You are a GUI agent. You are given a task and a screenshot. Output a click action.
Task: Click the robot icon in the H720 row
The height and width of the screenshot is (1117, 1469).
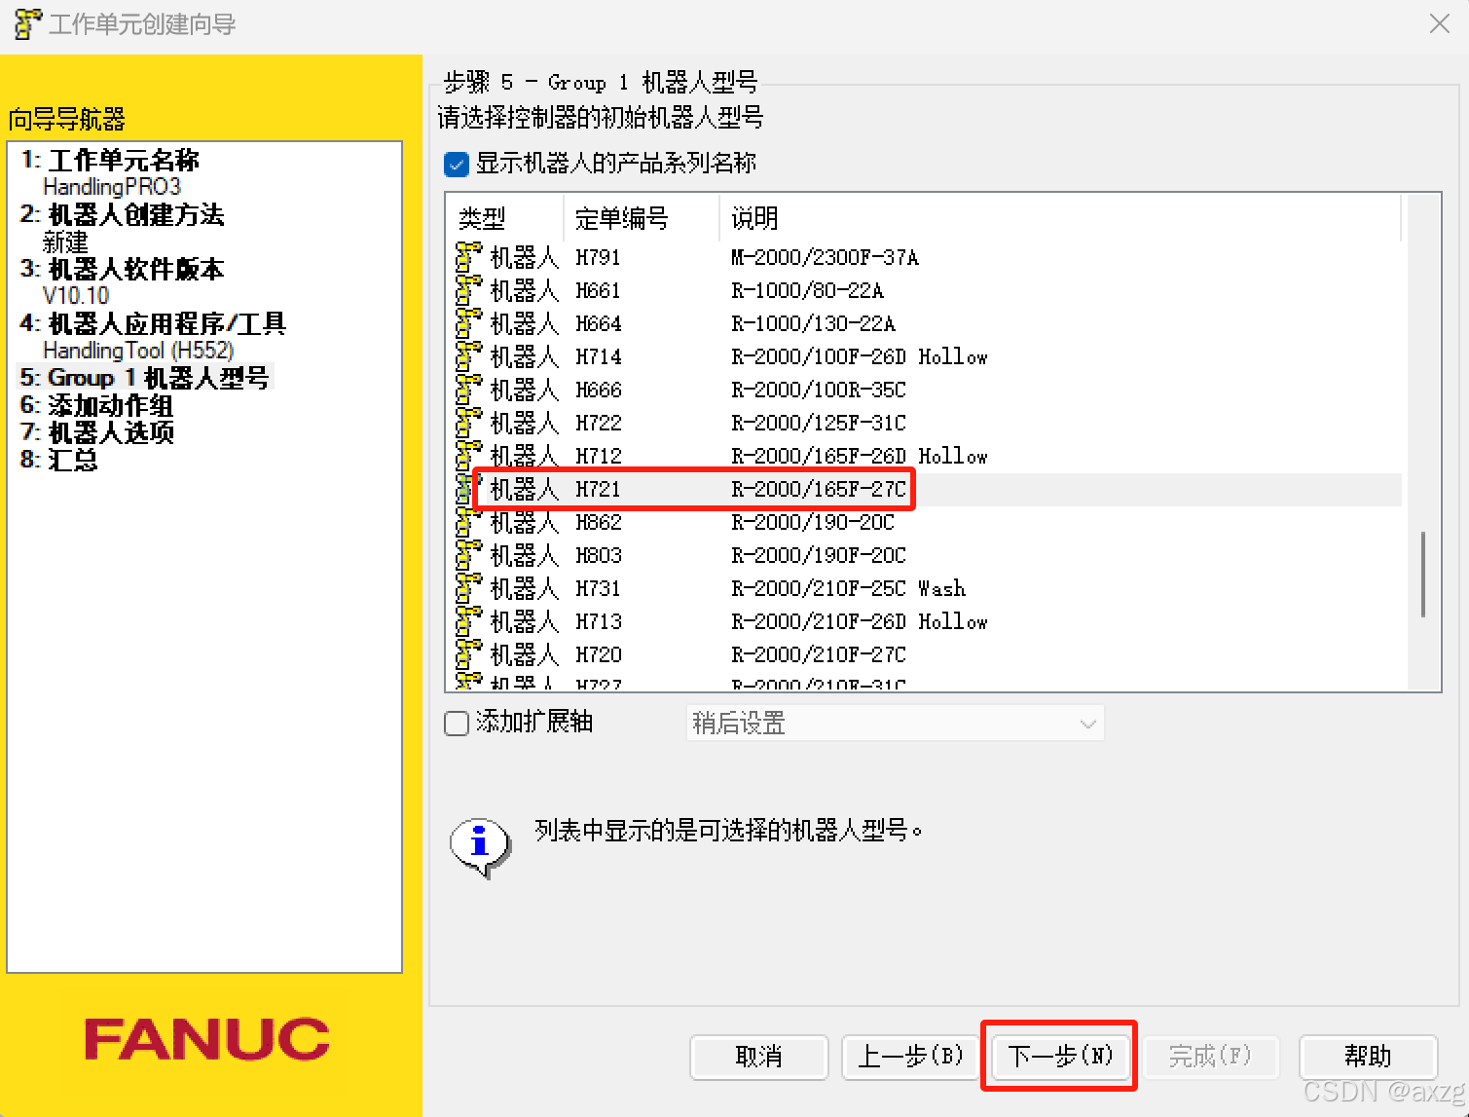(x=468, y=654)
